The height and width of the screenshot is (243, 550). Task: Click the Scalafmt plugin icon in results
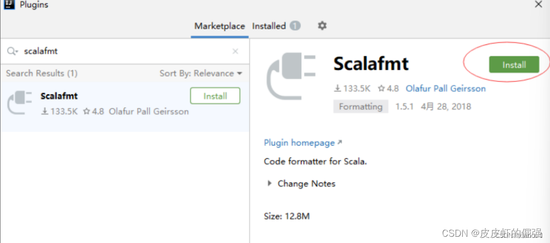pyautogui.click(x=20, y=102)
